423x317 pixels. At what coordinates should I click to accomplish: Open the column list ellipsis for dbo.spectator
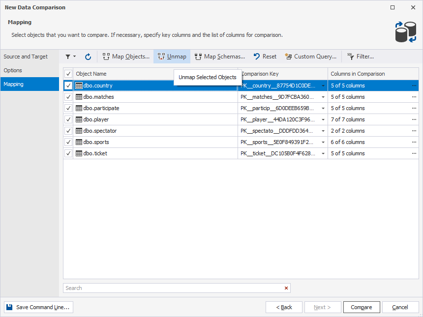414,131
